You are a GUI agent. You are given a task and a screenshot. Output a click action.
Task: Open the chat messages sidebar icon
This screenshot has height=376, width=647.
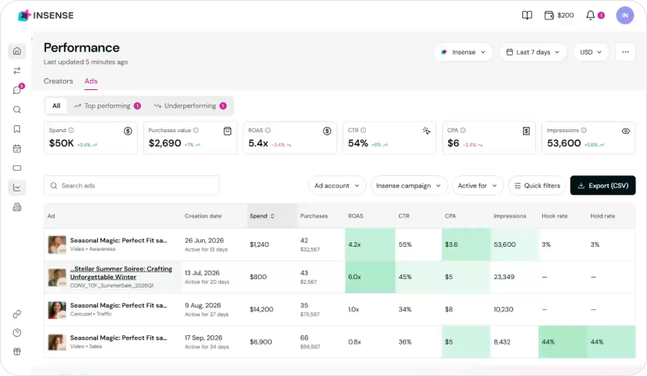pos(17,90)
